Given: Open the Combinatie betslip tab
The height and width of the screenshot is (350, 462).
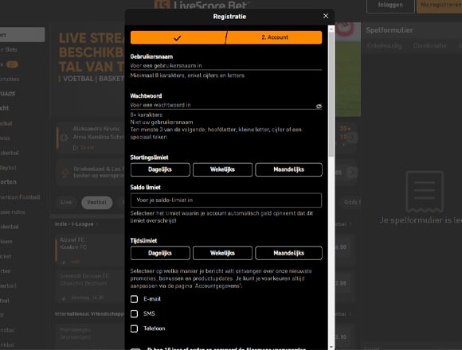Looking at the screenshot, I should (x=429, y=46).
